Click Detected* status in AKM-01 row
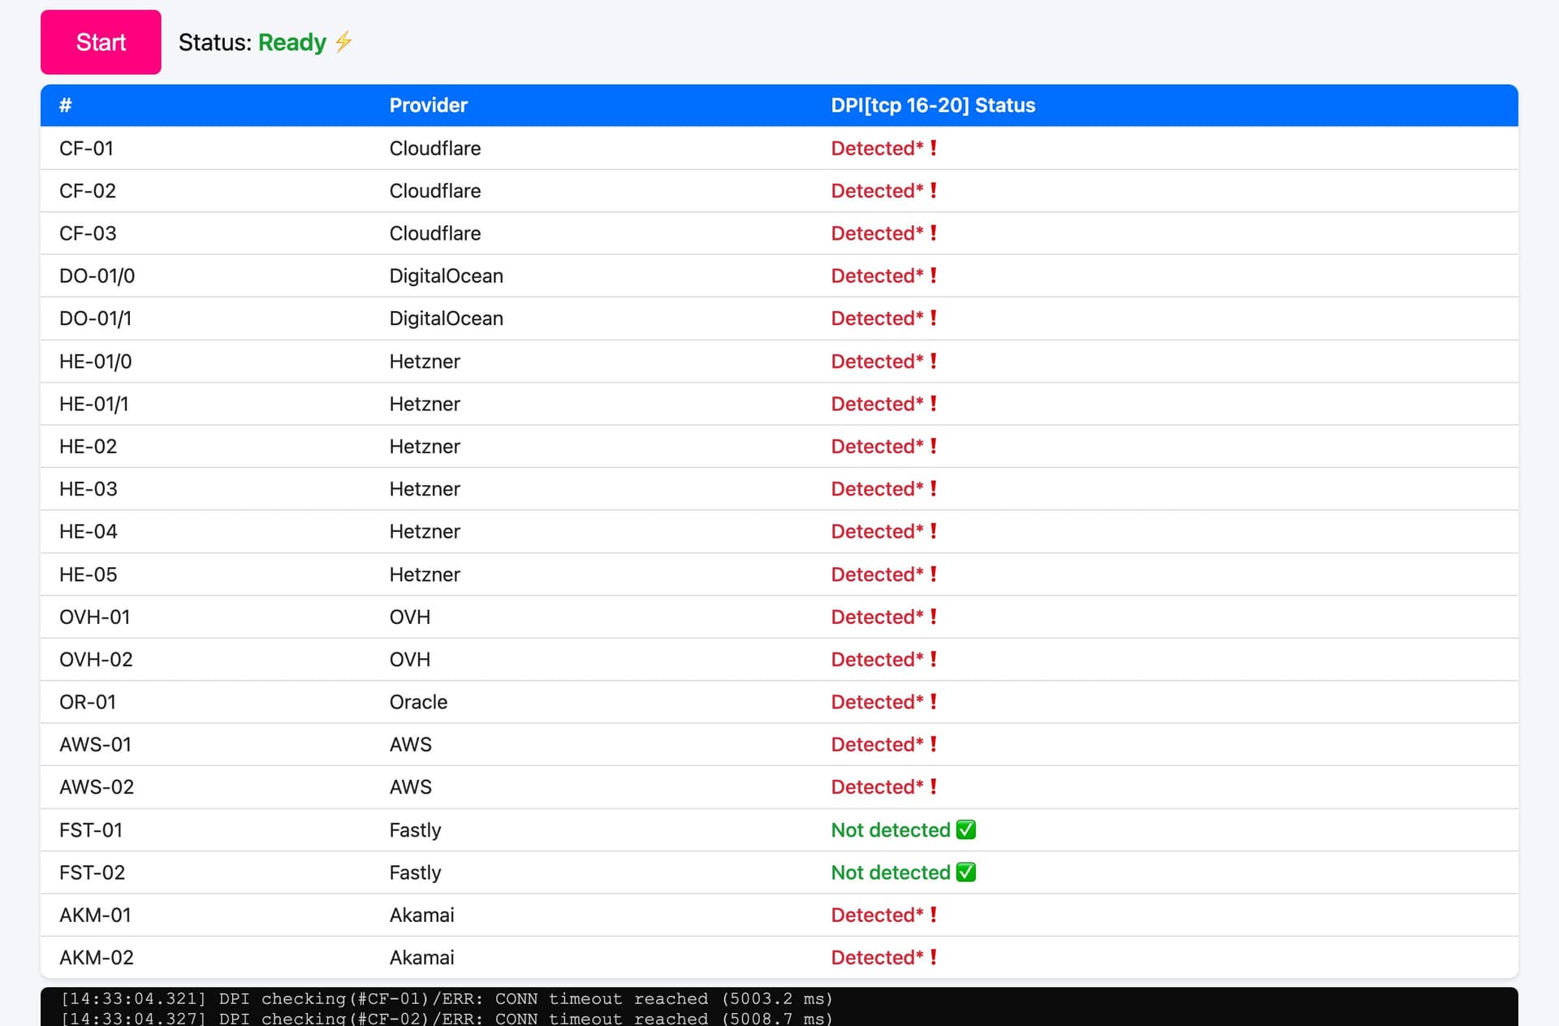This screenshot has height=1026, width=1559. coord(876,915)
